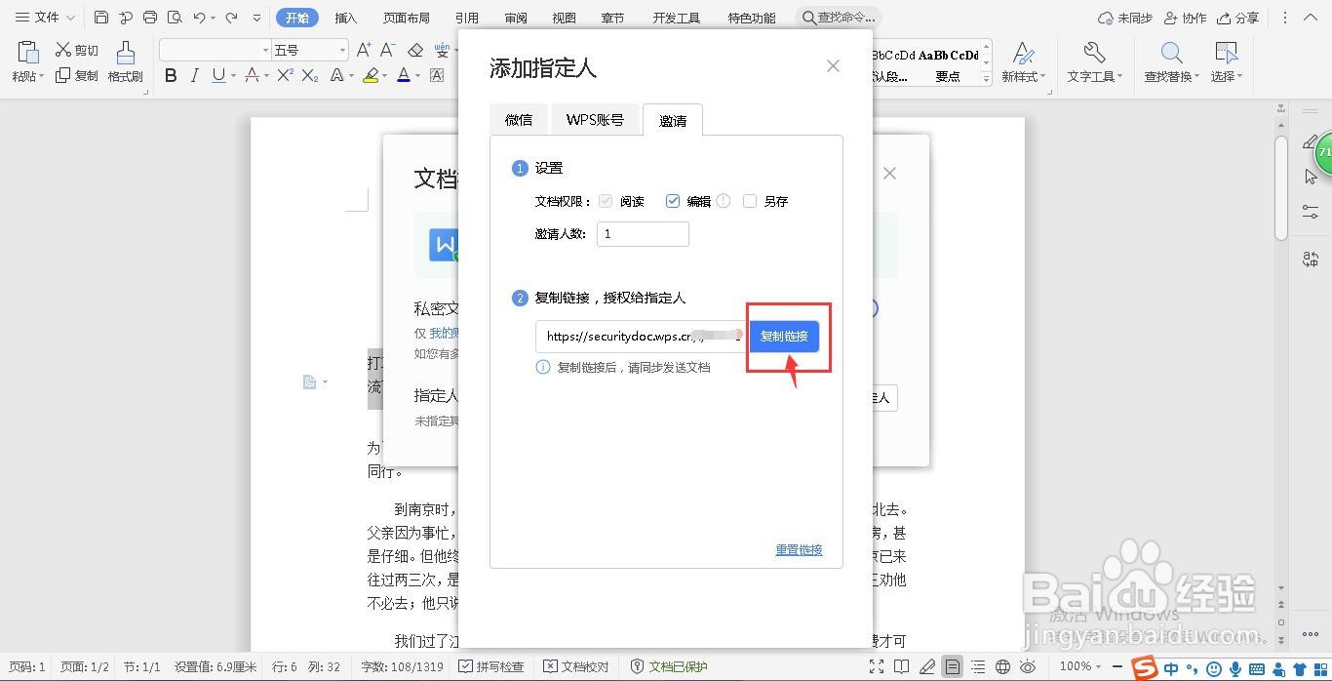Click the Undo arrow icon
The width and height of the screenshot is (1332, 681).
coord(199,18)
